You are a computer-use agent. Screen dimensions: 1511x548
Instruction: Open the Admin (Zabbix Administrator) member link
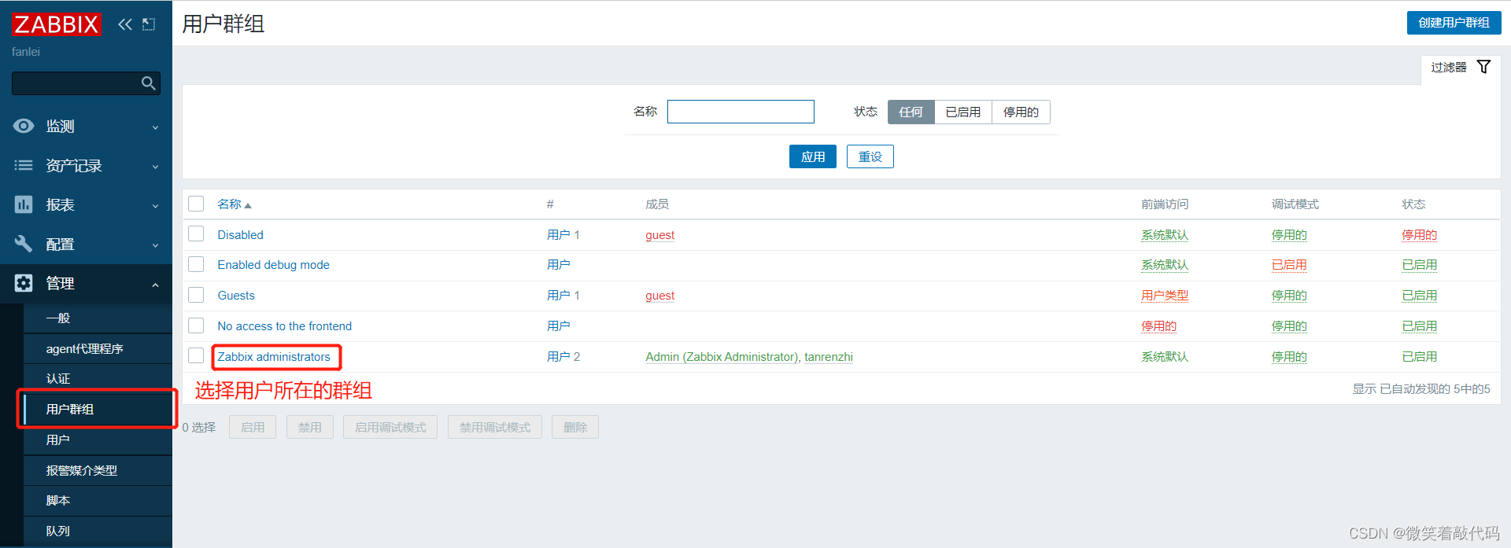(721, 357)
